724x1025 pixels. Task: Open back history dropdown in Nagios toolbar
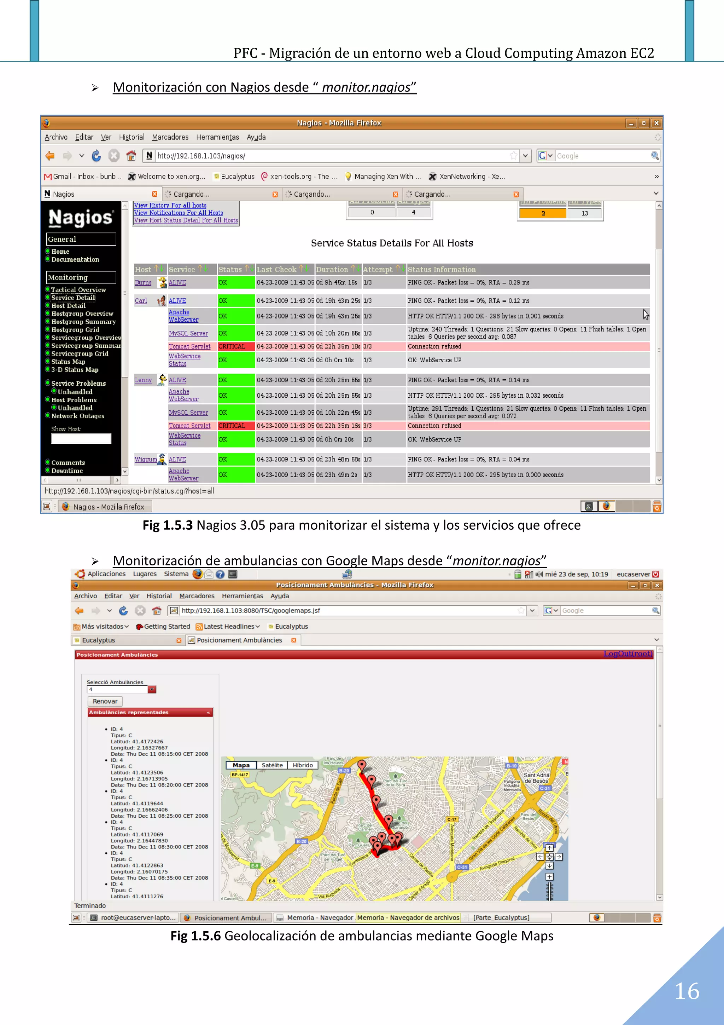click(x=82, y=156)
